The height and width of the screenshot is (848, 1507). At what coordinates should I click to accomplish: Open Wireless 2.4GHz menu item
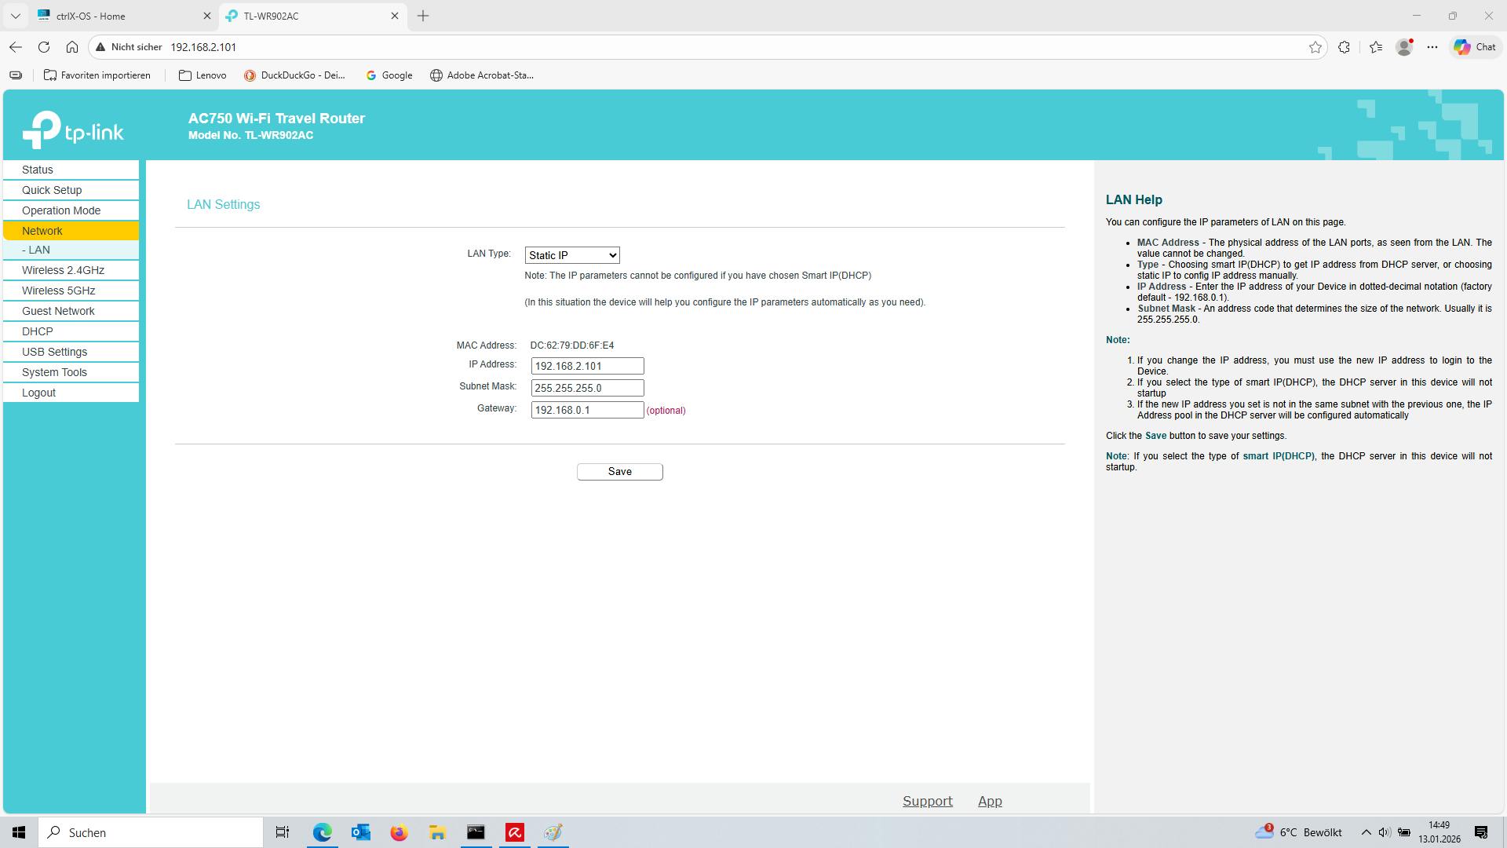pyautogui.click(x=63, y=270)
